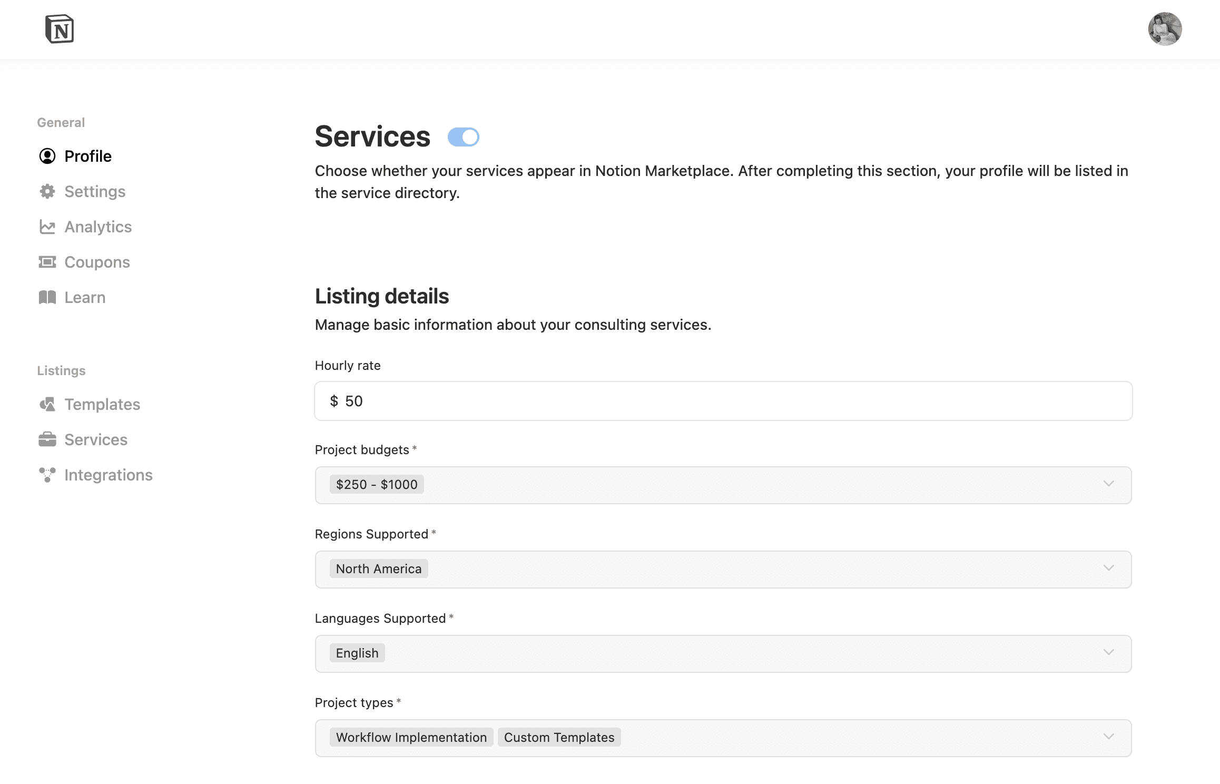Image resolution: width=1220 pixels, height=784 pixels.
Task: Open the Project types dropdown
Action: pos(1109,737)
